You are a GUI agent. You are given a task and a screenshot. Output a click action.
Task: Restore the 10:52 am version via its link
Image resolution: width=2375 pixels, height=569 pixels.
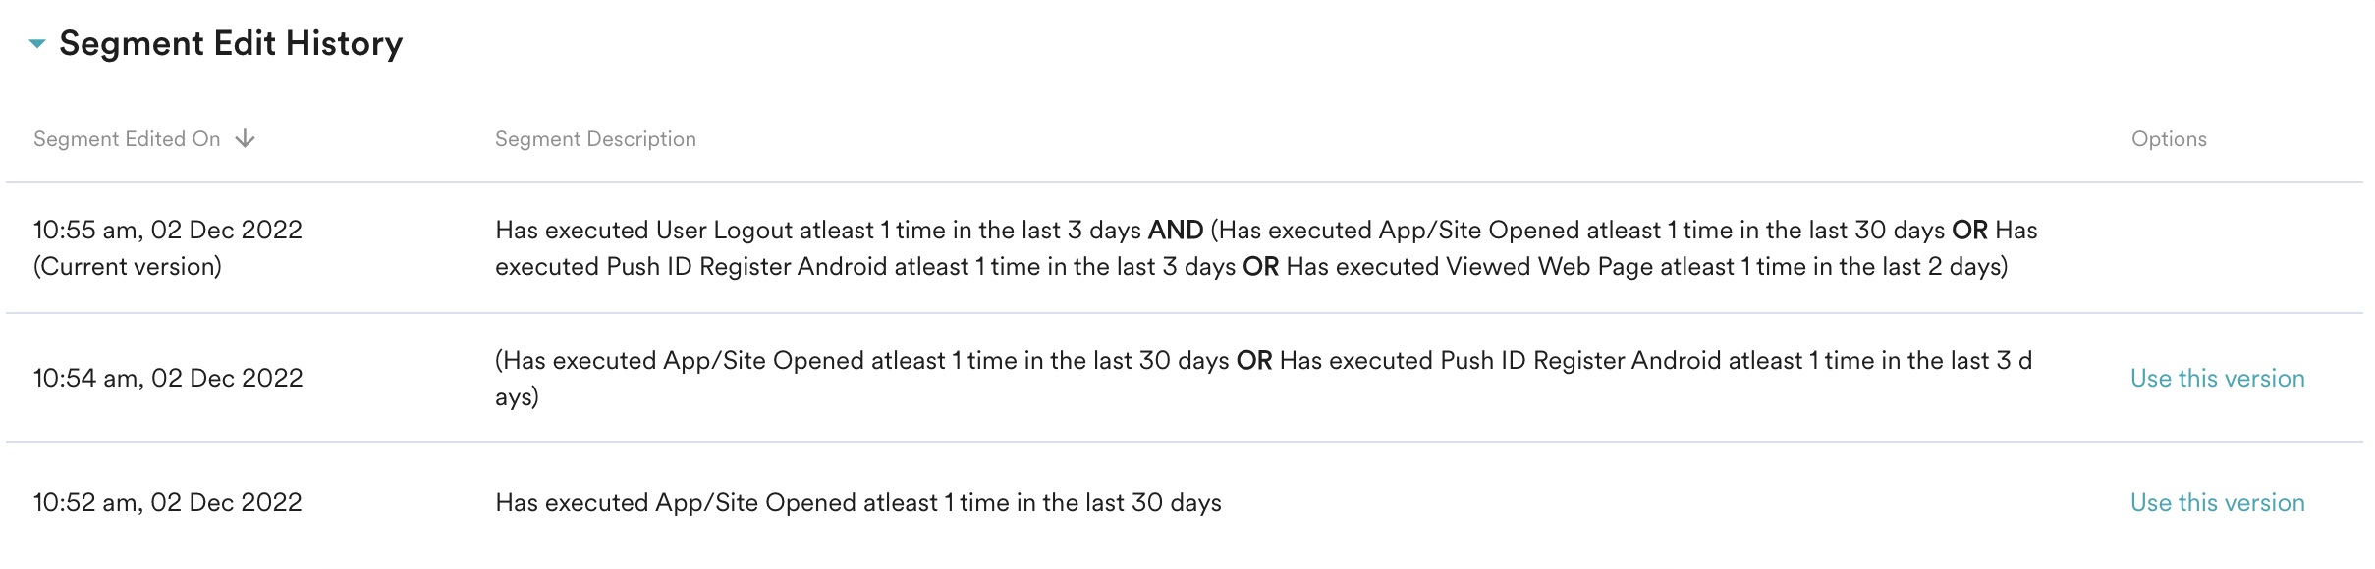pos(2217,503)
